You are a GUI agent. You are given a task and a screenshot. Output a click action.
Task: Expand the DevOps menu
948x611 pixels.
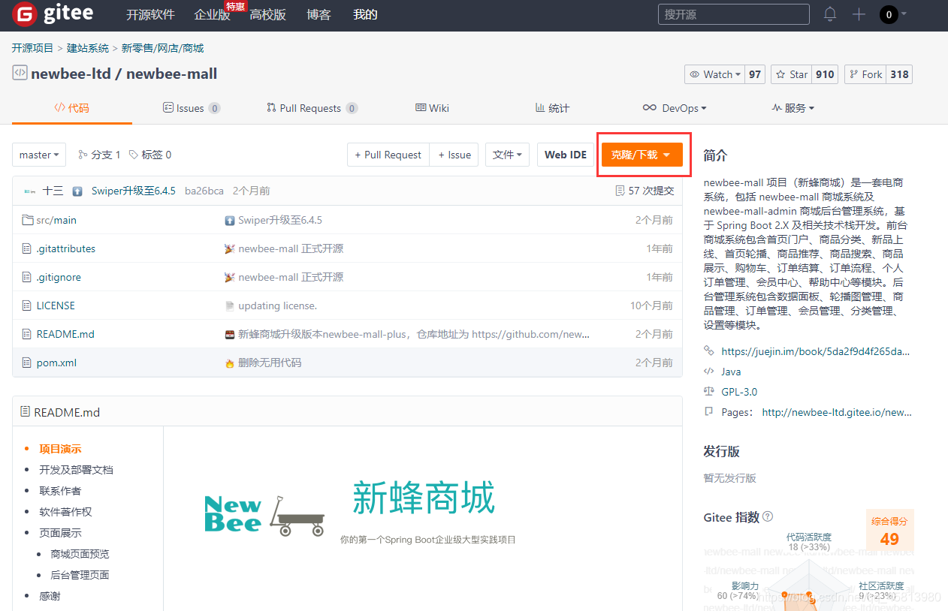675,107
